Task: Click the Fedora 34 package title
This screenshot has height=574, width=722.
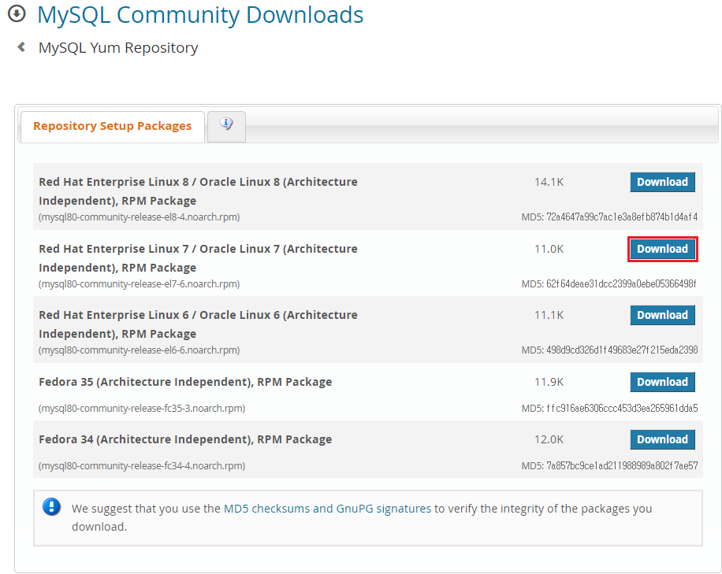Action: [185, 439]
